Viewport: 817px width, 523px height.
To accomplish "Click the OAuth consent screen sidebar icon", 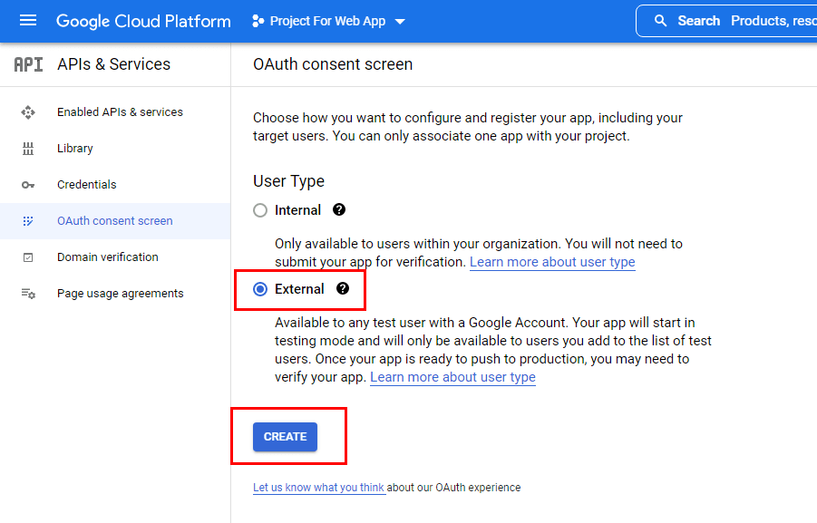I will click(x=28, y=221).
